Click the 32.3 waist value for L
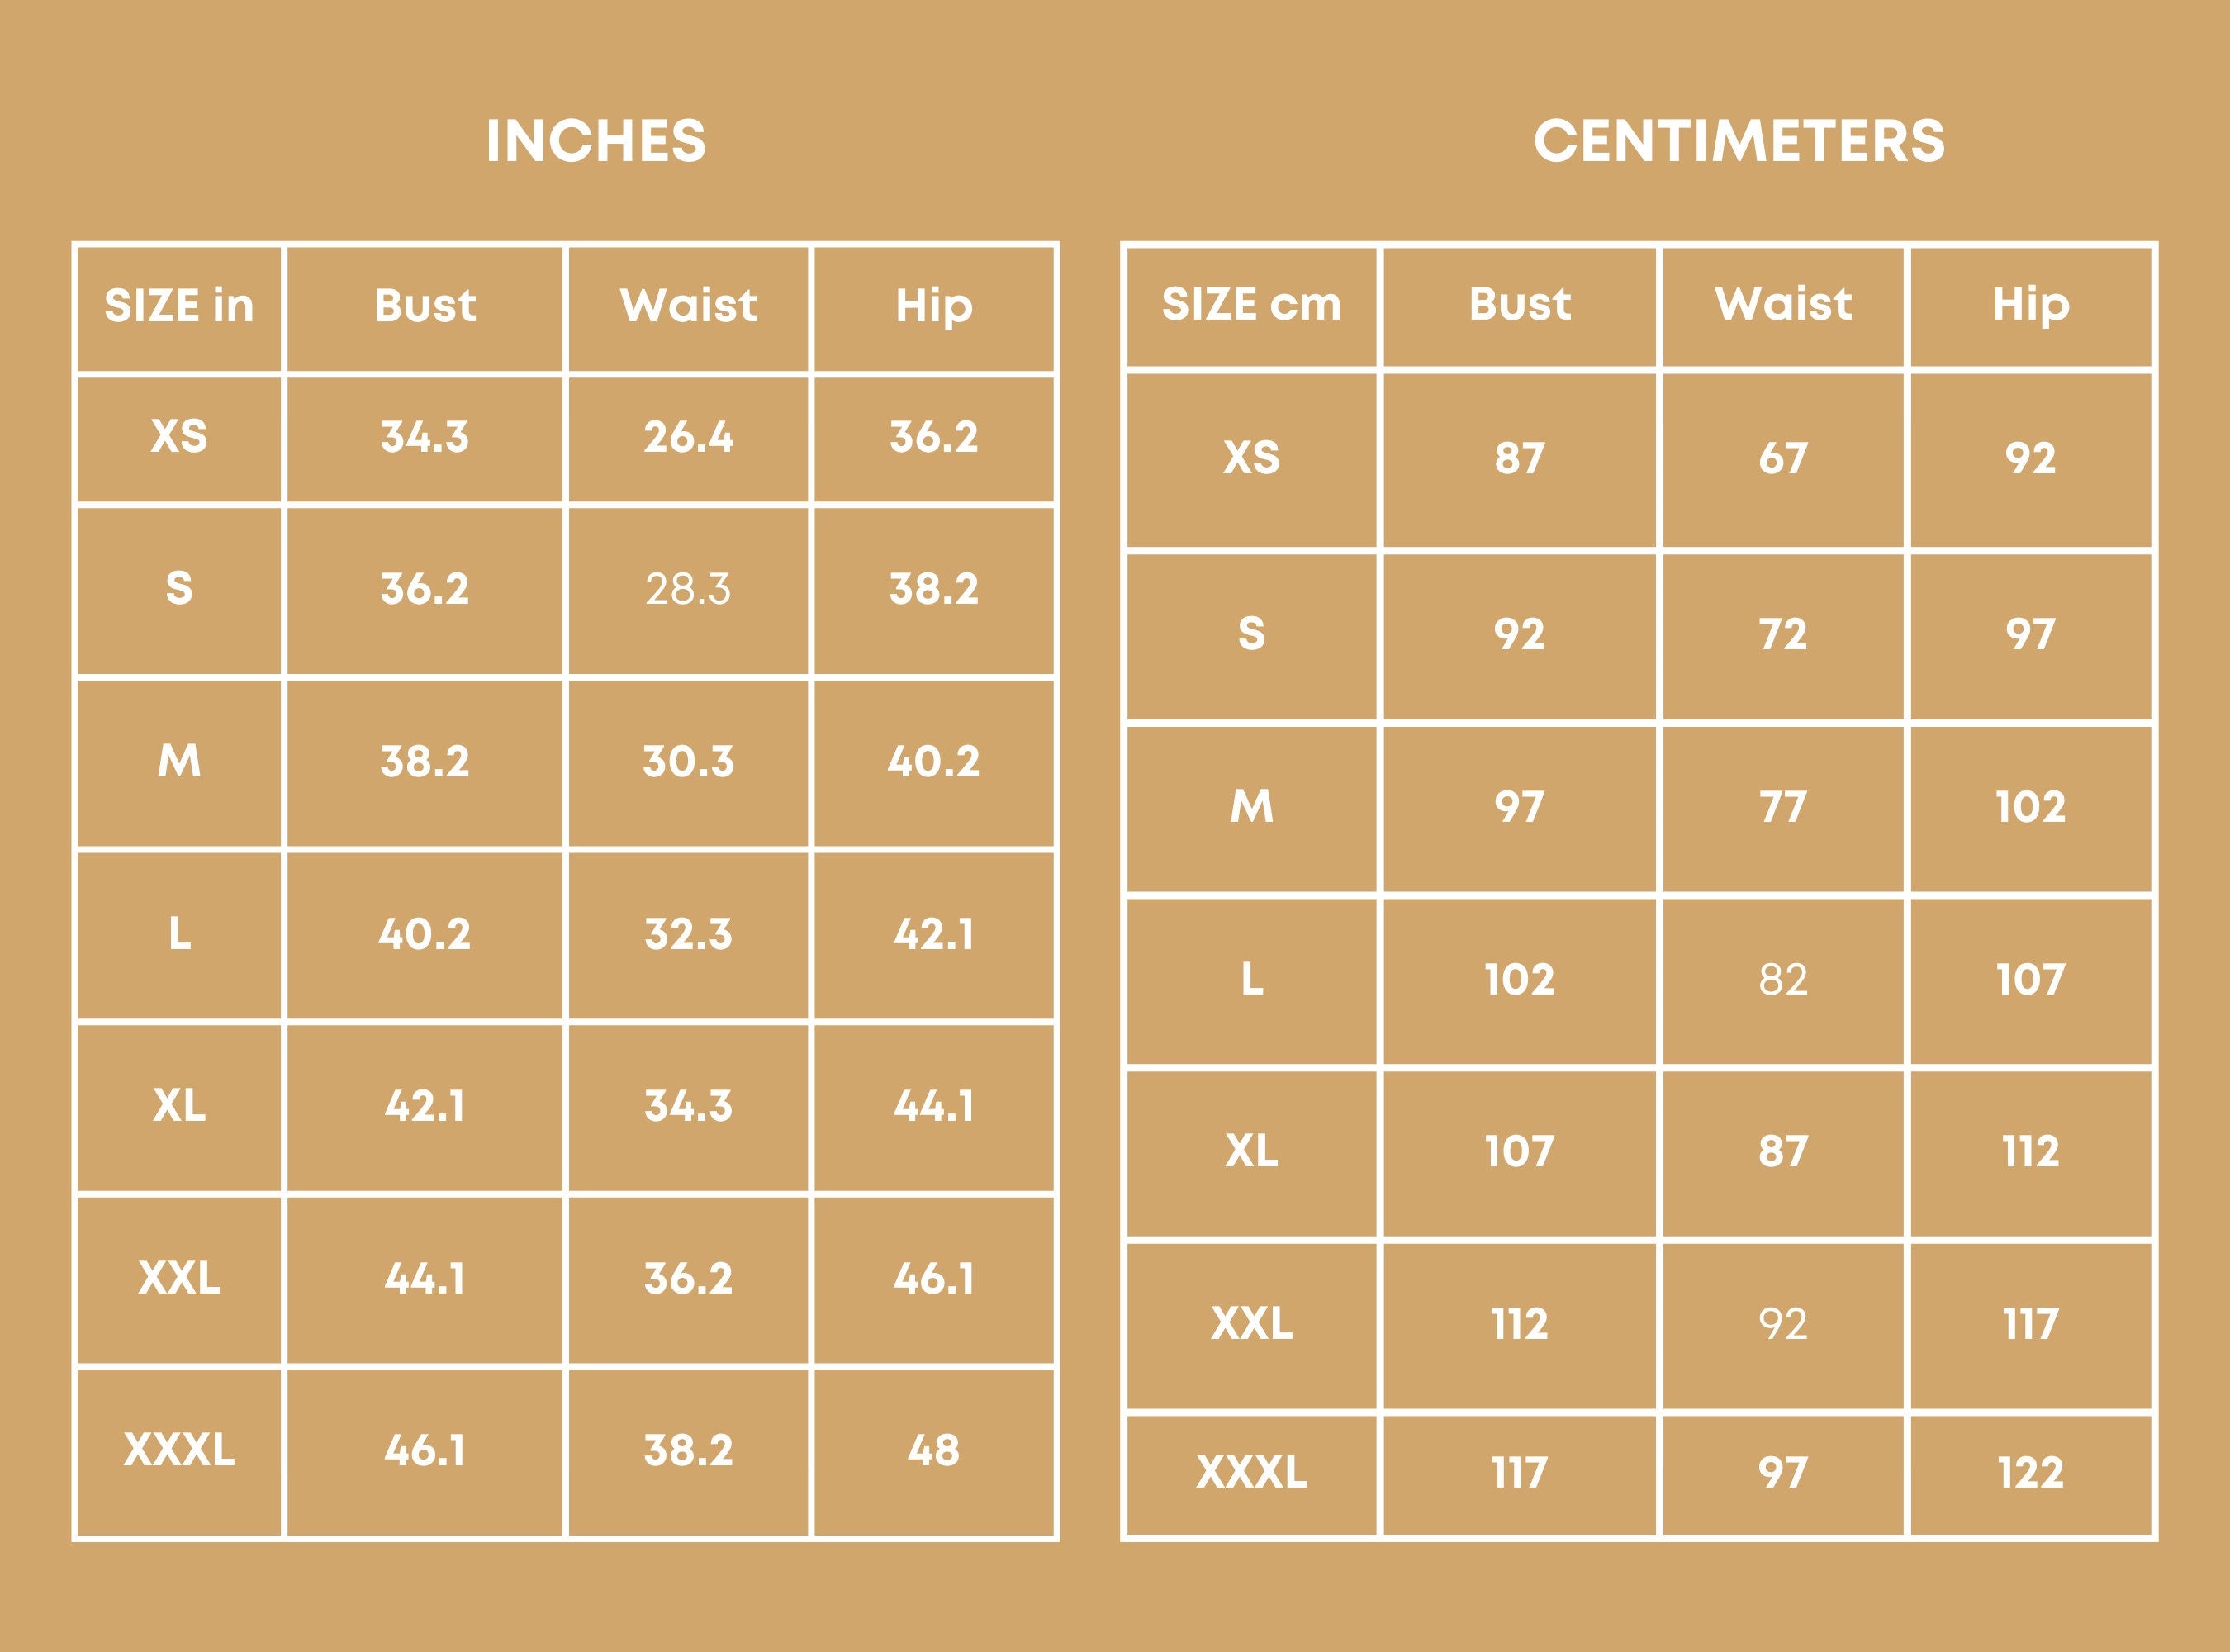This screenshot has width=2230, height=1652. coord(688,934)
